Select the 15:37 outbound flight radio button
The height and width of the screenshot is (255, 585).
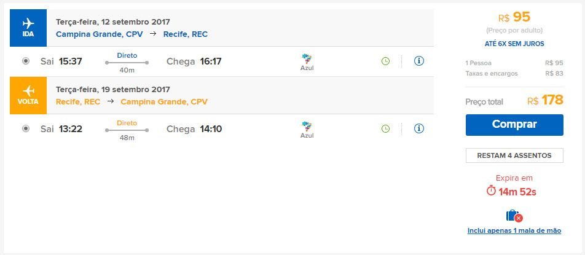coord(26,61)
